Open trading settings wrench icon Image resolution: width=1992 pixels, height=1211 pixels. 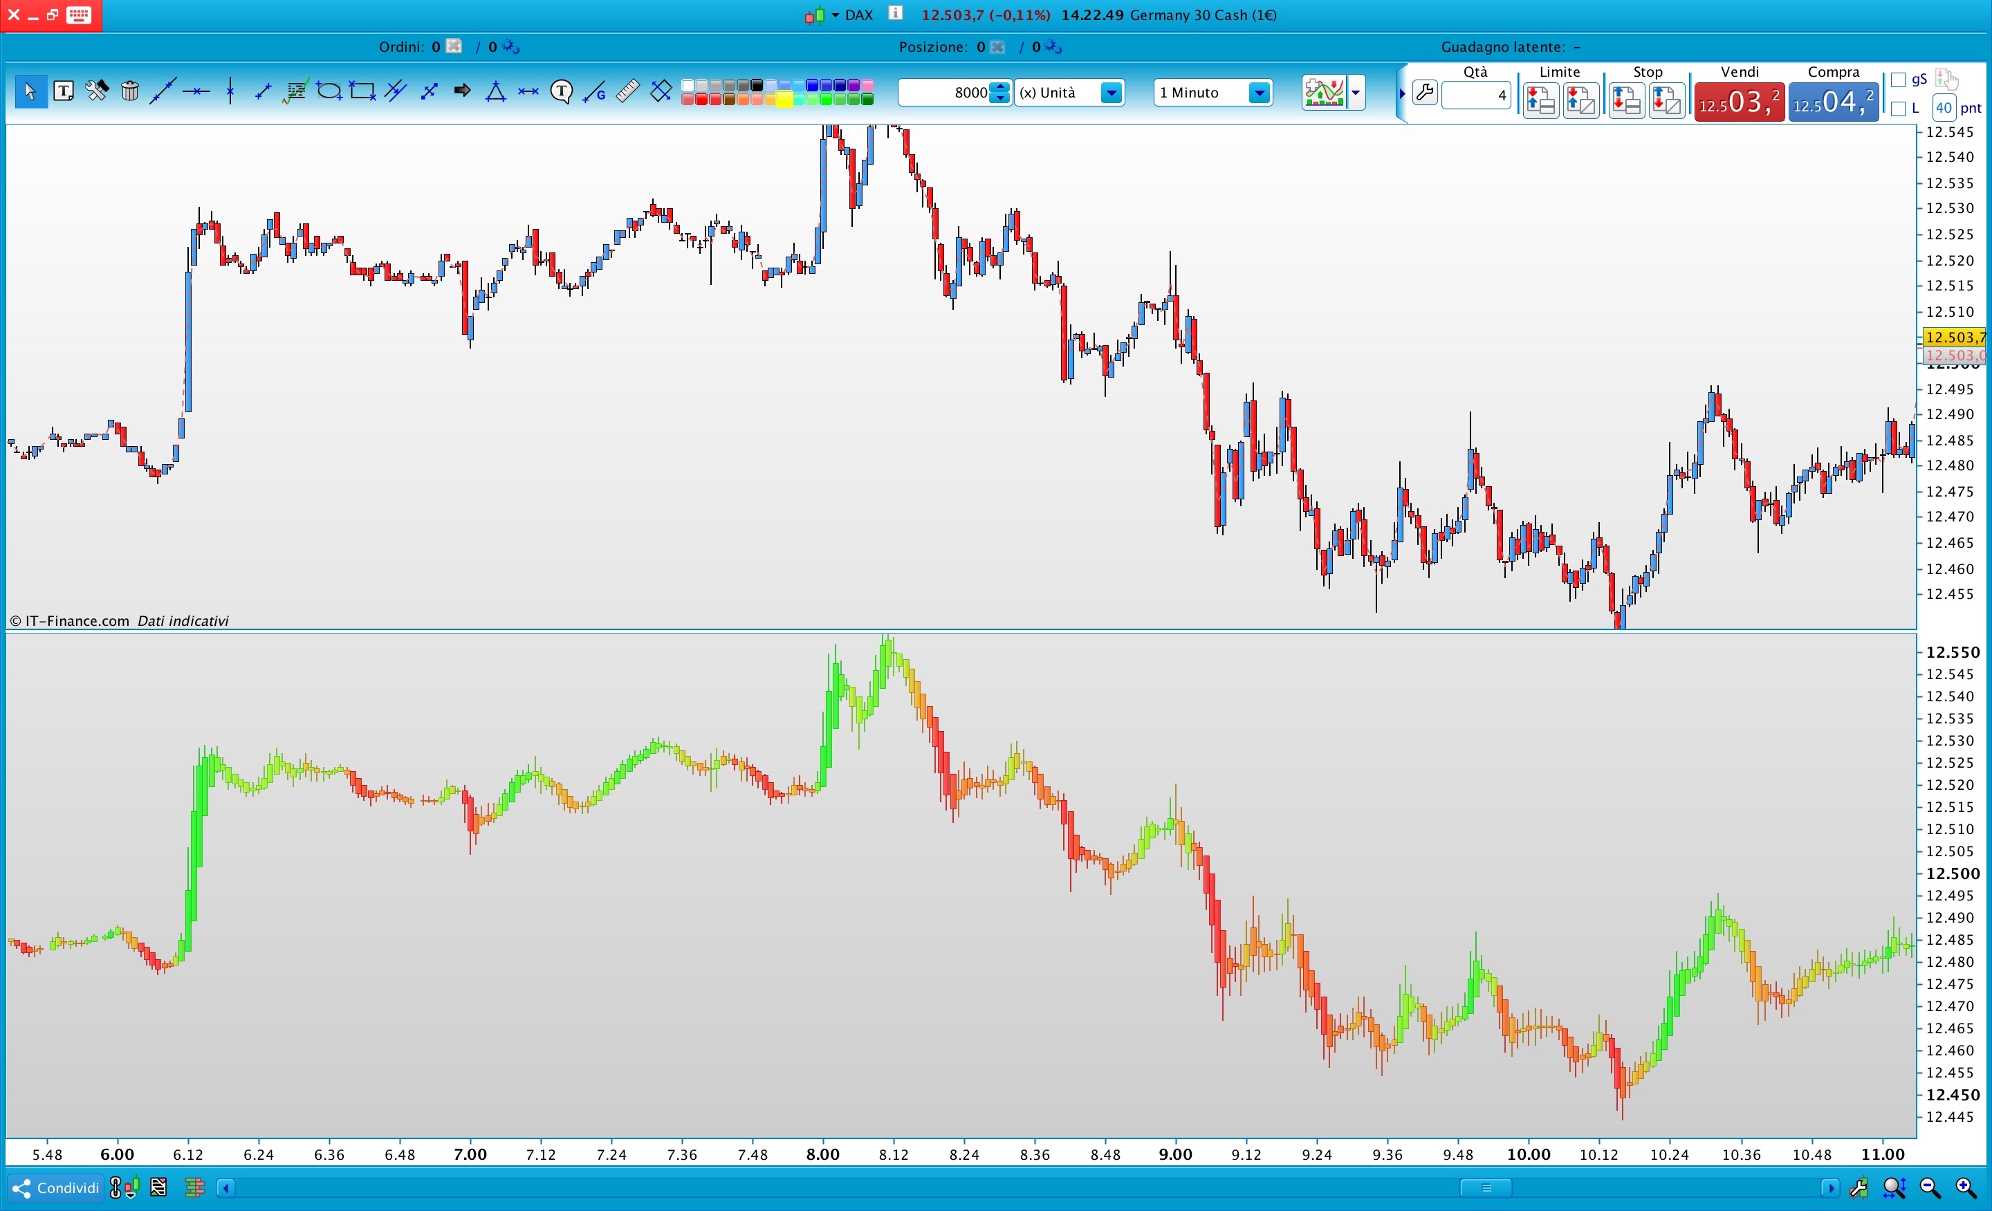tap(1424, 93)
